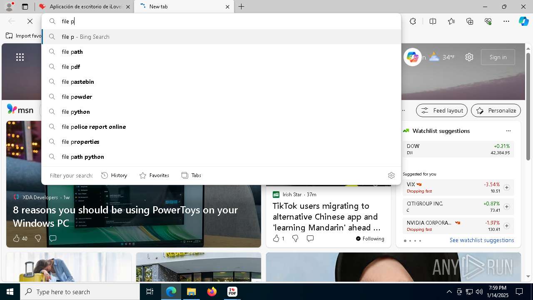Open the Edge profile icon
533x300 pixels.
click(9, 6)
